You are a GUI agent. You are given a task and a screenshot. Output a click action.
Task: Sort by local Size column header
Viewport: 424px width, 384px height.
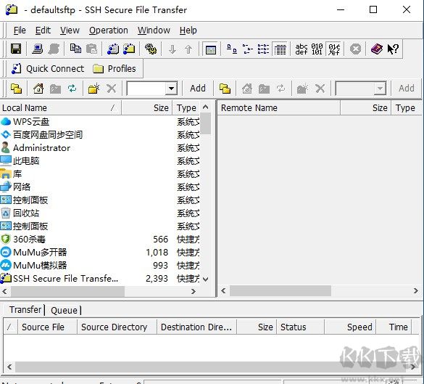(146, 107)
